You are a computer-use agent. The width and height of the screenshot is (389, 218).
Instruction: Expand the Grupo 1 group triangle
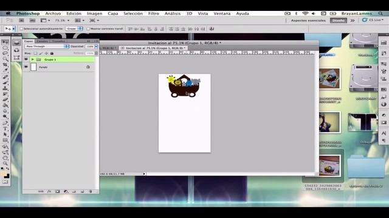(x=32, y=59)
